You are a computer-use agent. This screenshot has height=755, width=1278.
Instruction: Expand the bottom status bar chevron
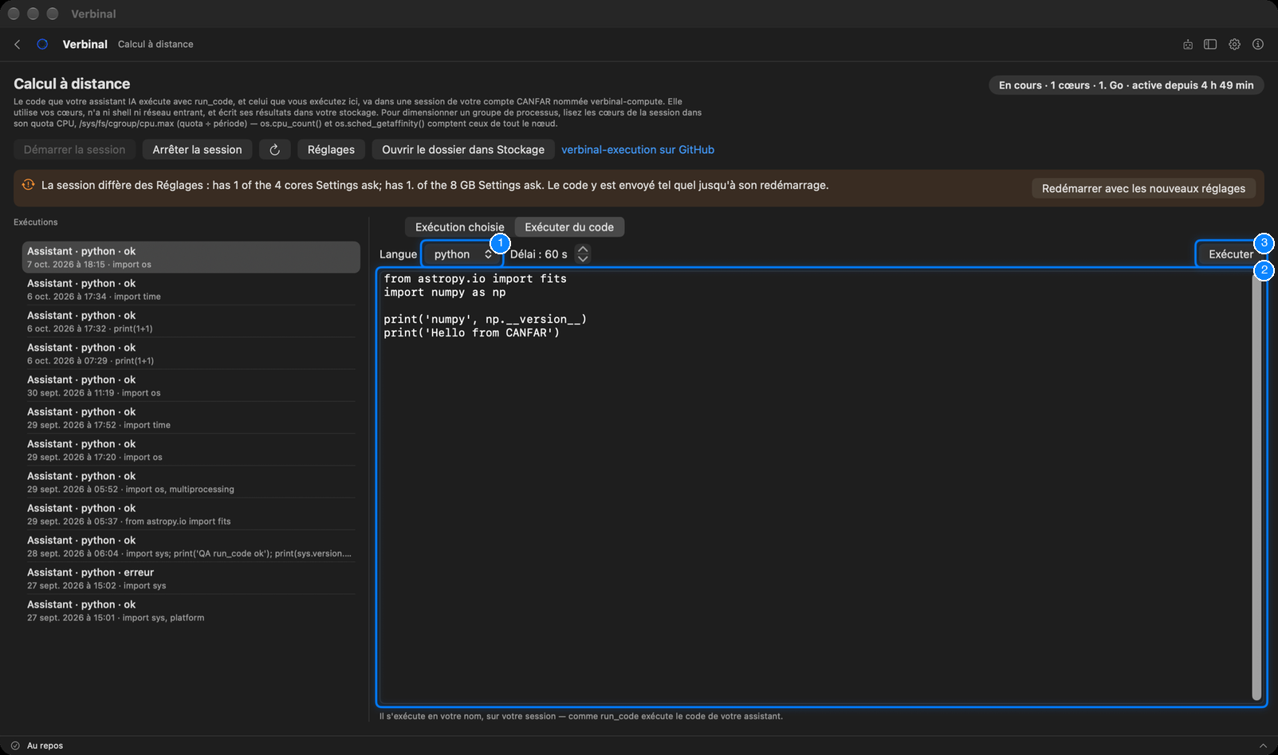(1263, 745)
